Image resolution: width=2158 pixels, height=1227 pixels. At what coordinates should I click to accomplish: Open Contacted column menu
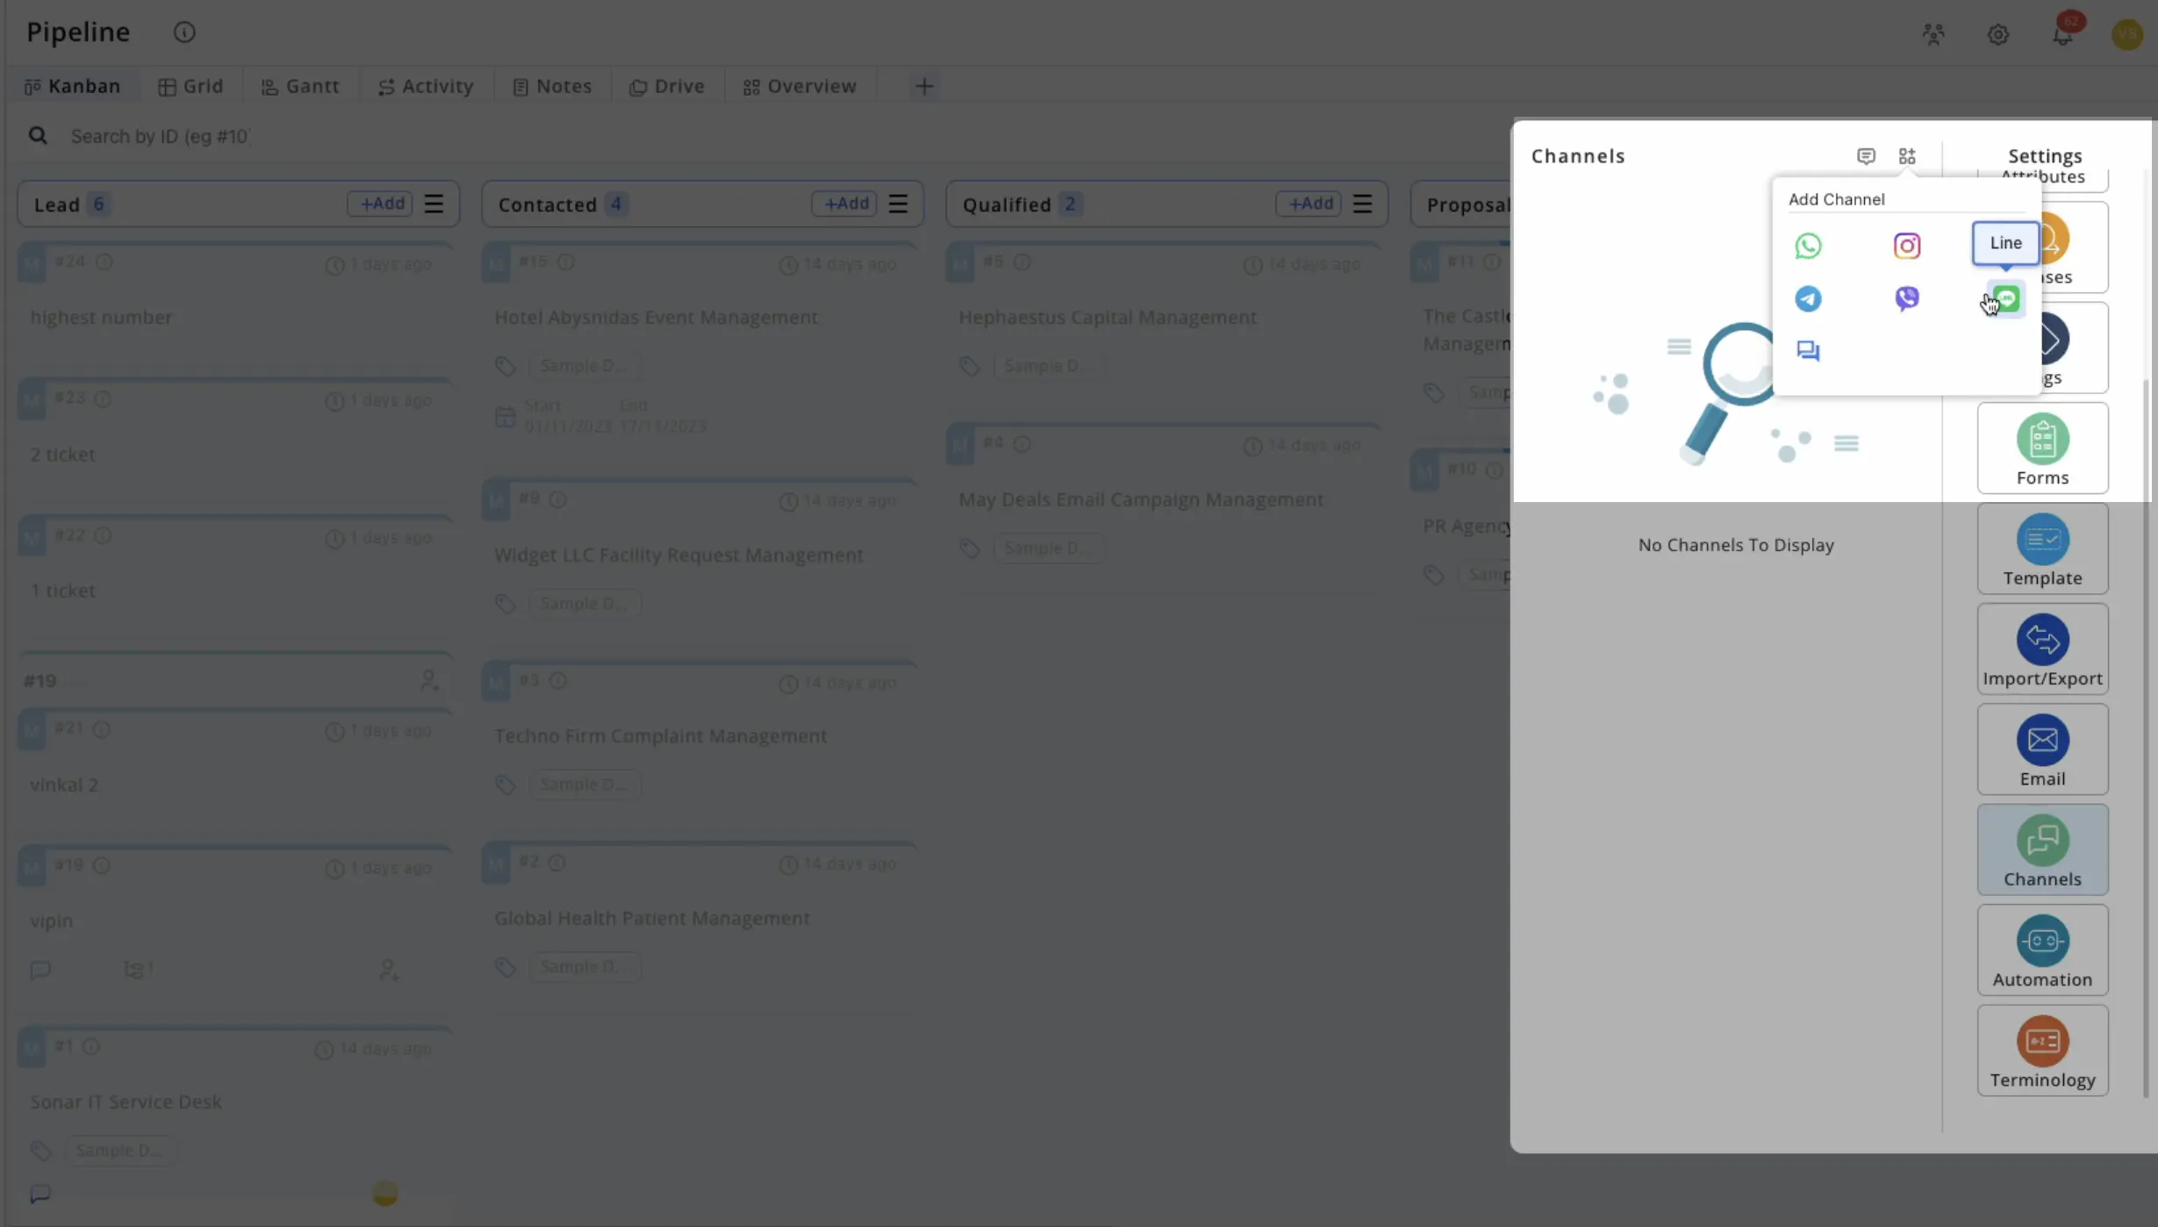(898, 204)
